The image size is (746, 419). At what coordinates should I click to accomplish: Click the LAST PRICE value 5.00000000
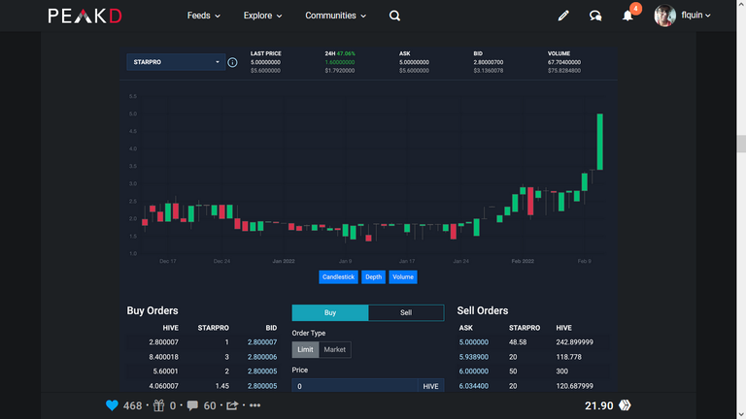pyautogui.click(x=265, y=62)
